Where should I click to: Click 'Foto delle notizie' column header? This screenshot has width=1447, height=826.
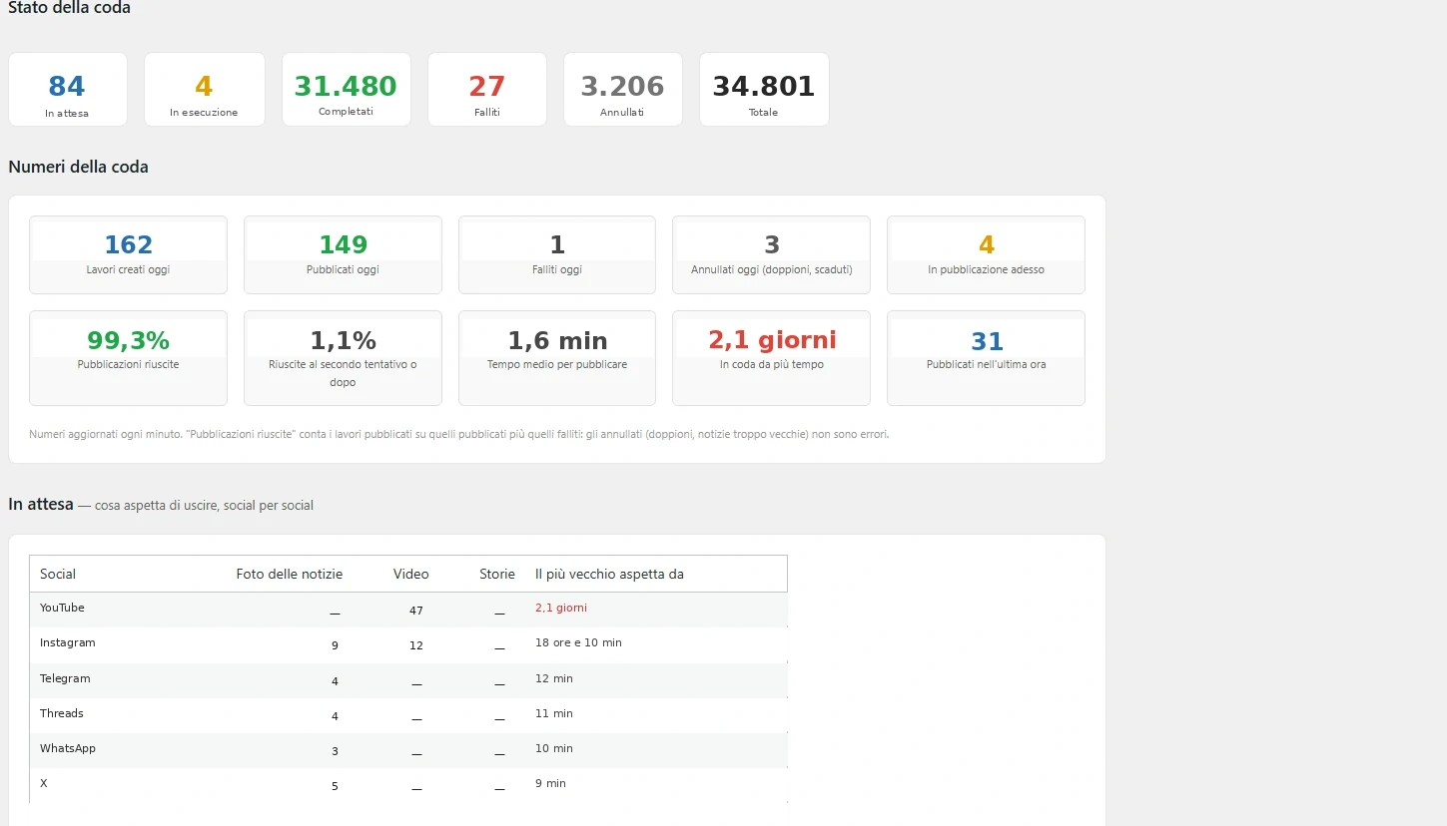290,574
